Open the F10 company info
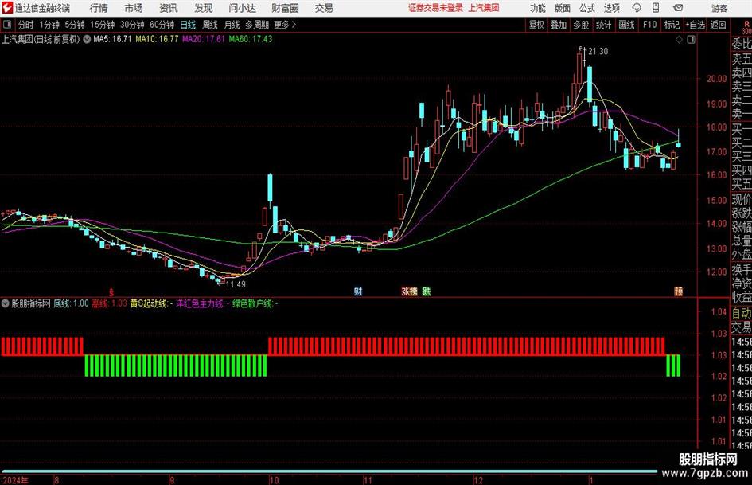 (x=649, y=25)
